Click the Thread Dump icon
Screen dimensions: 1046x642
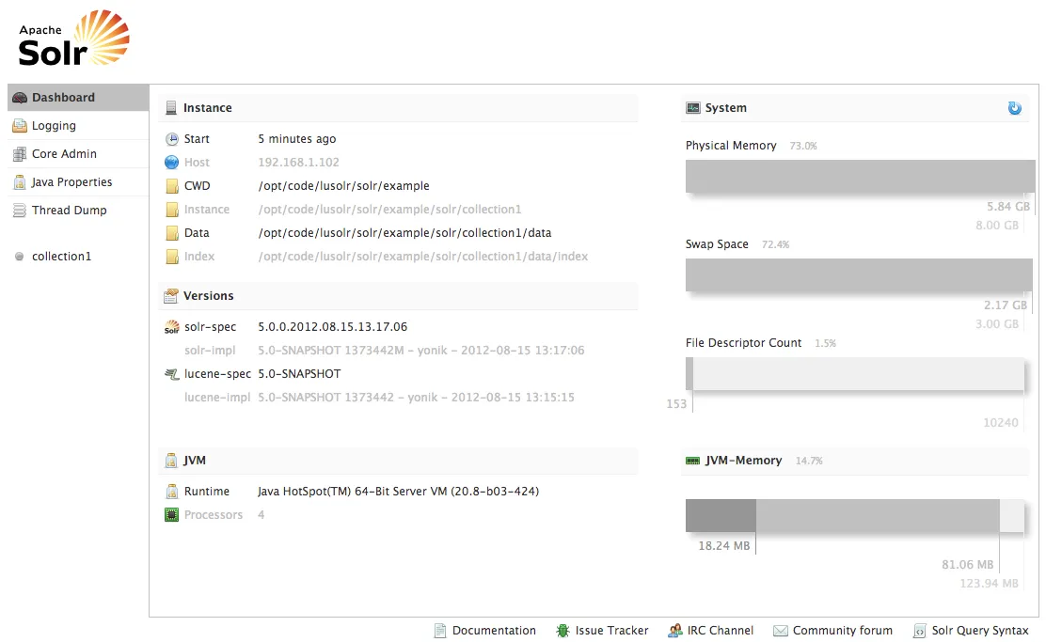[x=20, y=211]
